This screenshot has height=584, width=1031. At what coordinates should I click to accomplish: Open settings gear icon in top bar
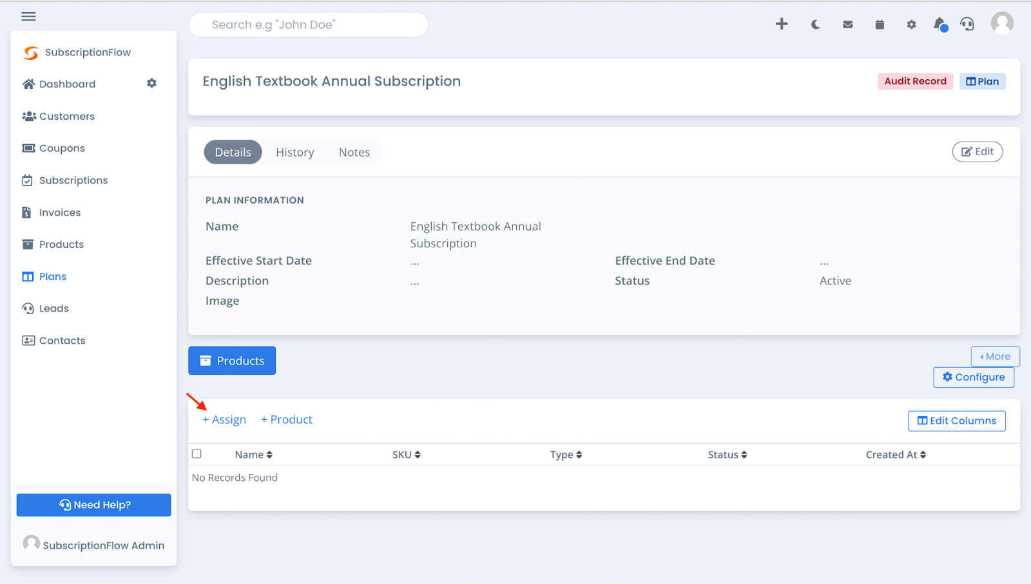click(911, 24)
